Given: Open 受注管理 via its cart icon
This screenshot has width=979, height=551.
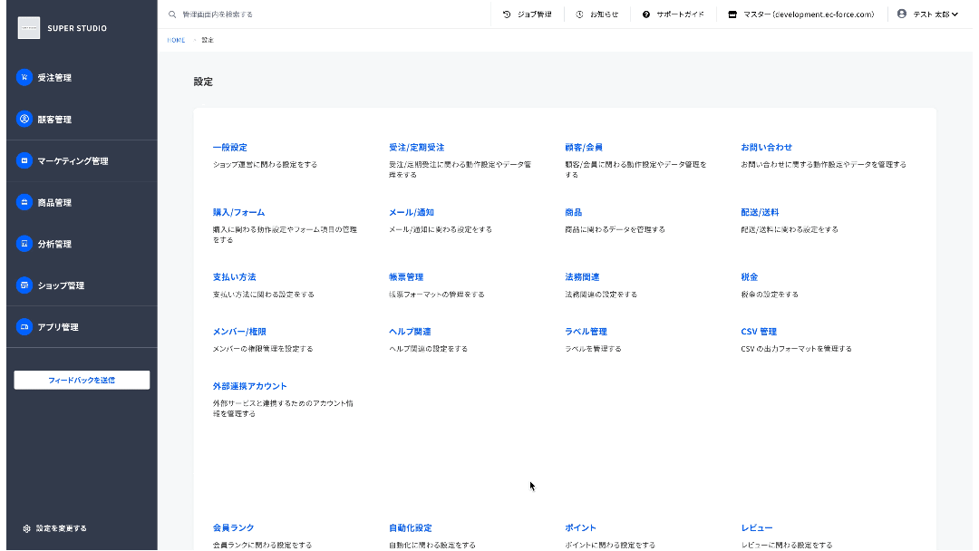Looking at the screenshot, I should pyautogui.click(x=24, y=77).
